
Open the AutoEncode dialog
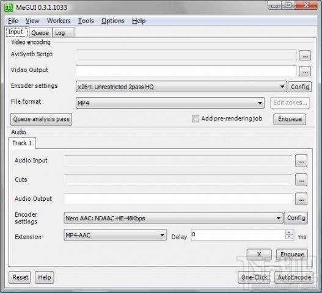294,277
